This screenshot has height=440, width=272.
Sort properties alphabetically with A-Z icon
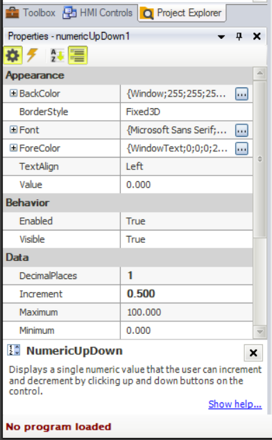coord(57,56)
